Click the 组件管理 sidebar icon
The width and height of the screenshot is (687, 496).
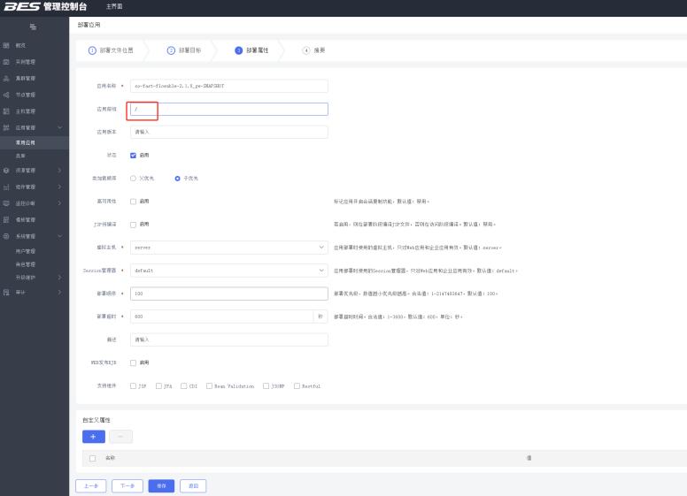6,187
